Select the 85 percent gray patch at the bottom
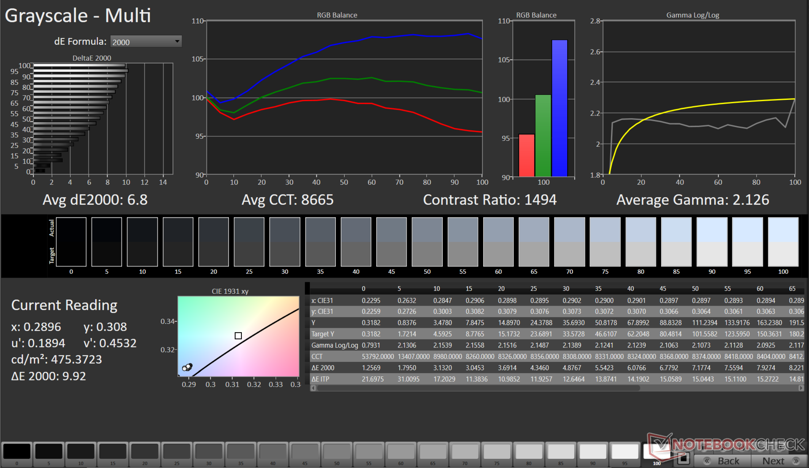Image resolution: width=809 pixels, height=468 pixels. pos(561,454)
